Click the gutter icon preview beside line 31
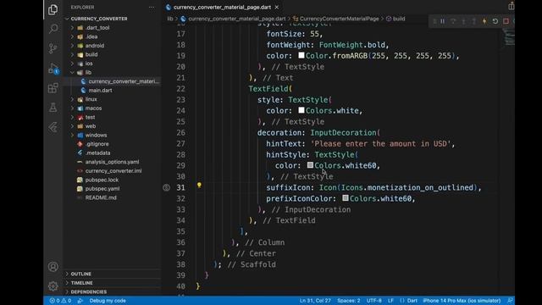 tap(166, 188)
